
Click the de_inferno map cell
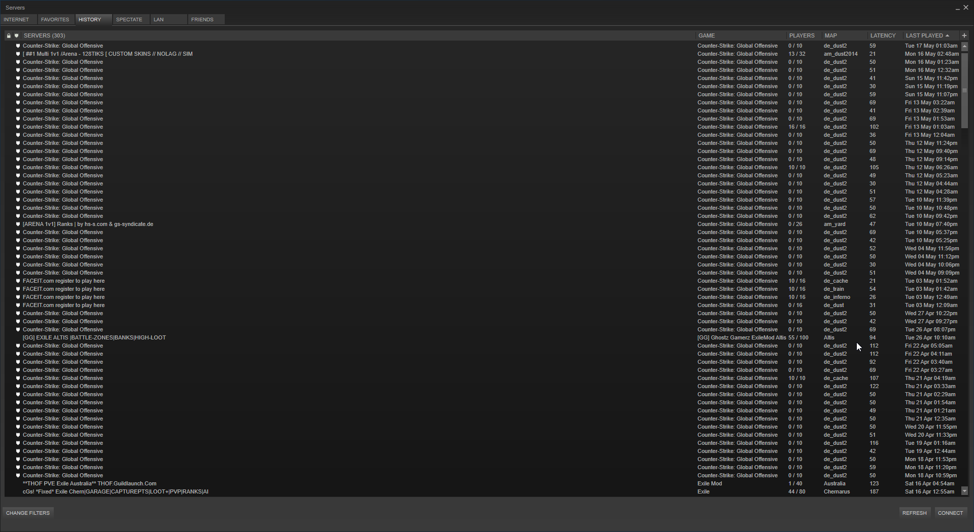click(837, 297)
